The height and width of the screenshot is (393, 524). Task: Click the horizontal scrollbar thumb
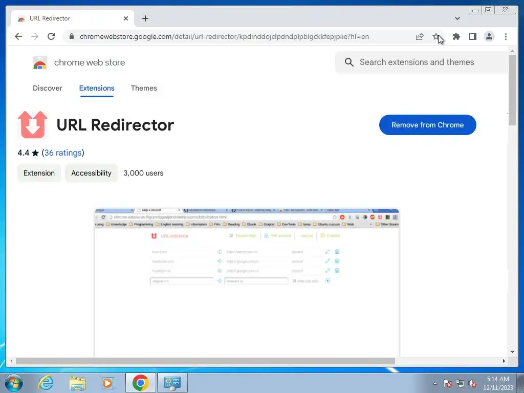205,361
